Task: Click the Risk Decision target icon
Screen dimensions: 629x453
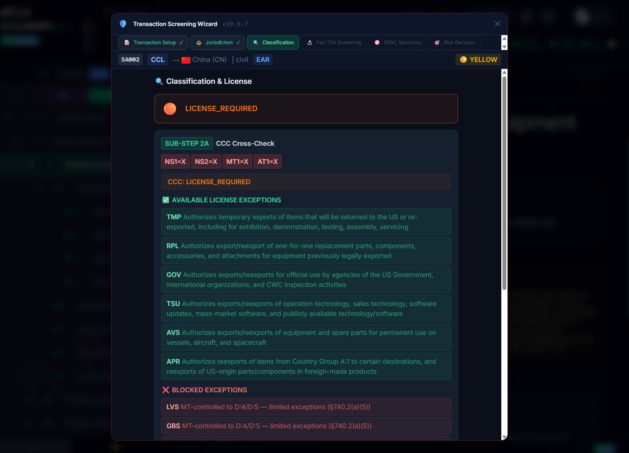Action: (x=437, y=43)
